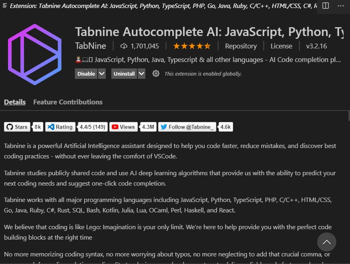Viewport: 350px width, 264px height.
Task: Expand the Disable dropdown arrow
Action: point(102,74)
